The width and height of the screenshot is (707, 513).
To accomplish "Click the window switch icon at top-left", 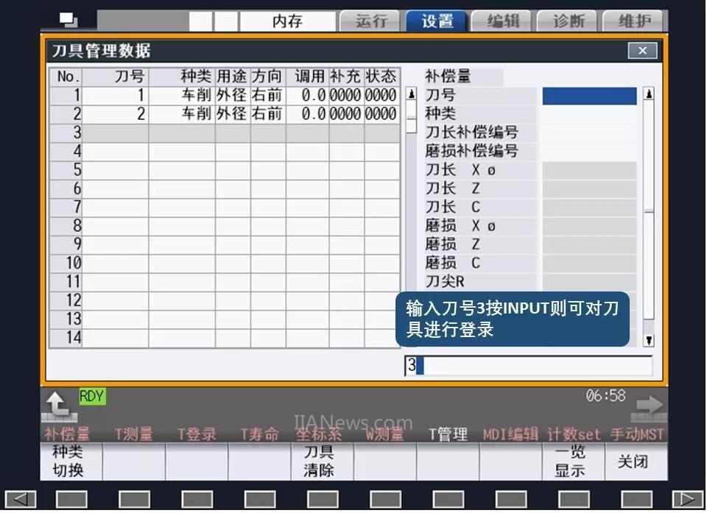I will coord(68,20).
